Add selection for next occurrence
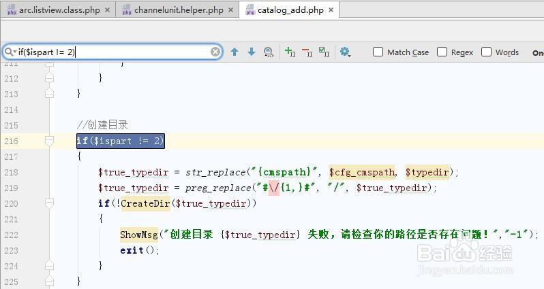Screen dimensions: 544x289 click(x=290, y=52)
